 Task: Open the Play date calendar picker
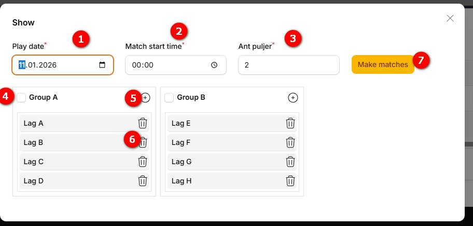pos(102,65)
